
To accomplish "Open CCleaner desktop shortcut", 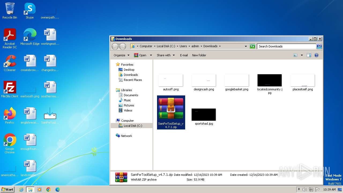I will pyautogui.click(x=10, y=63).
